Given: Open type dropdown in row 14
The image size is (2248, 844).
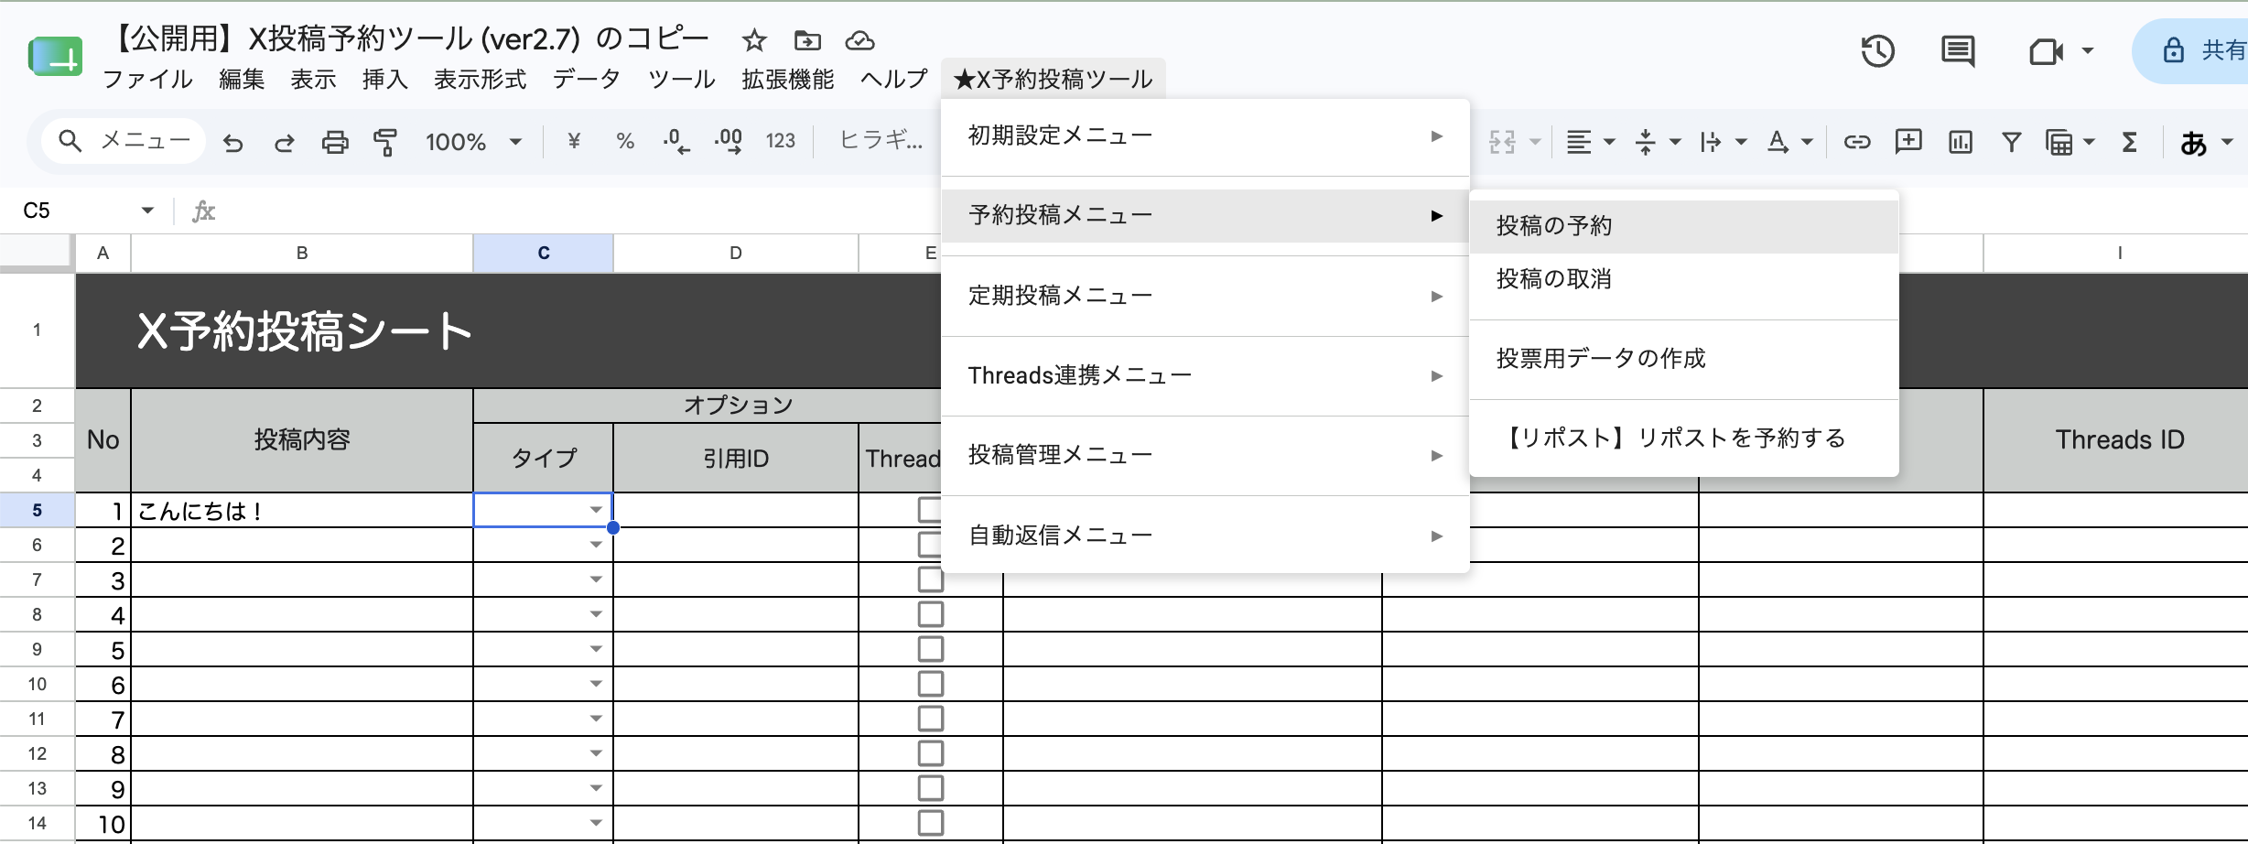Looking at the screenshot, I should [x=596, y=823].
